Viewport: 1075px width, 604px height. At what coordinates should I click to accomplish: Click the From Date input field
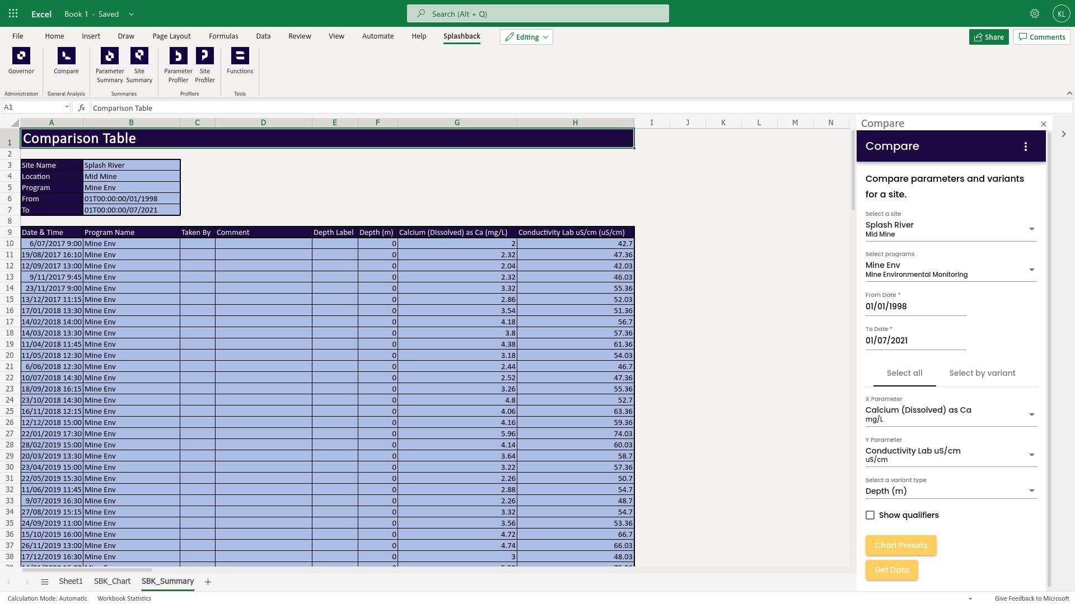(x=915, y=306)
